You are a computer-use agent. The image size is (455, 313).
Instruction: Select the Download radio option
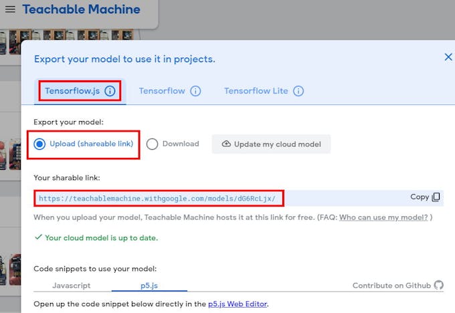coord(152,144)
